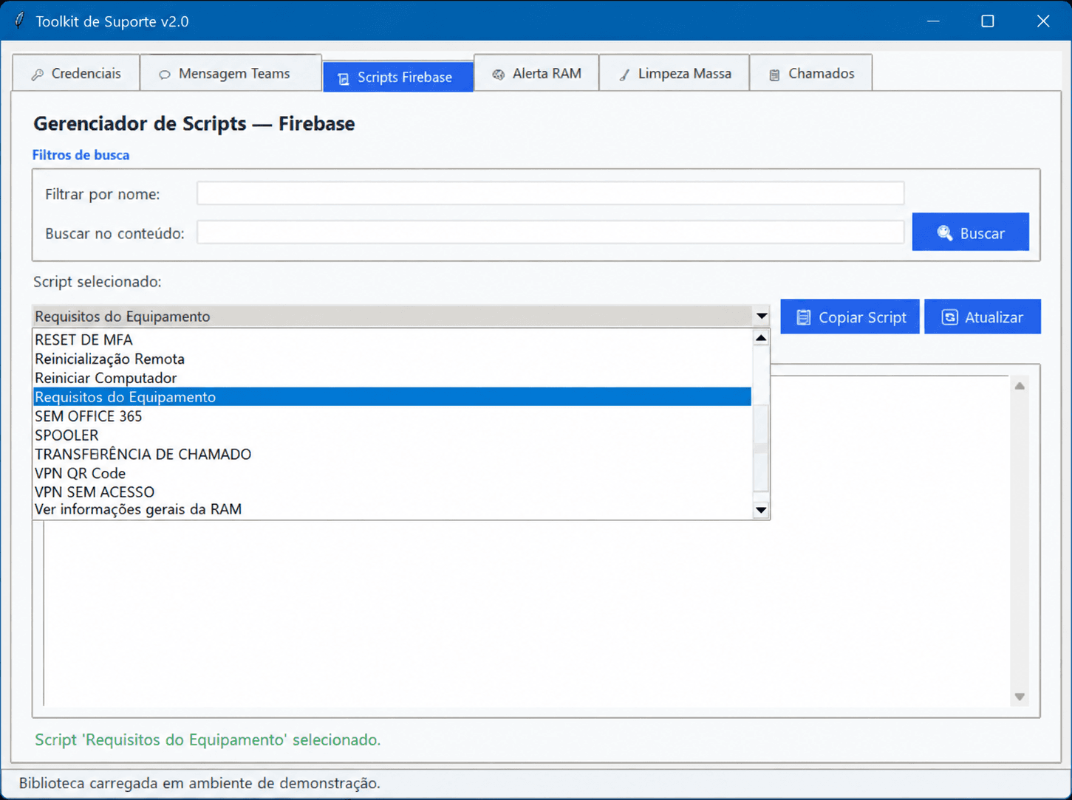Viewport: 1072px width, 800px height.
Task: Click the brain icon on the Alerta RAM tab
Action: 499,74
